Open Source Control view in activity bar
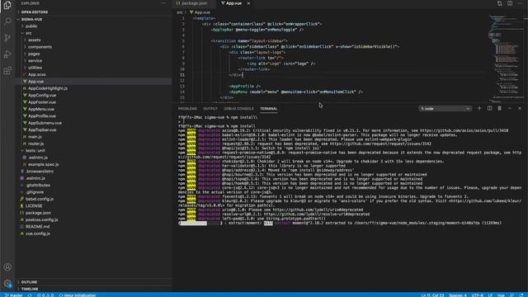 7,38
